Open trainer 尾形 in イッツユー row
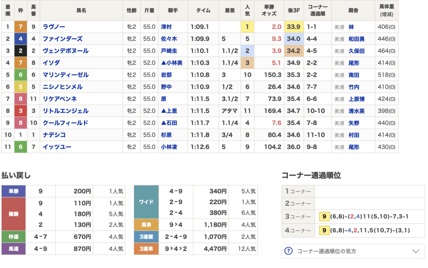The image size is (428, 268). (354, 147)
